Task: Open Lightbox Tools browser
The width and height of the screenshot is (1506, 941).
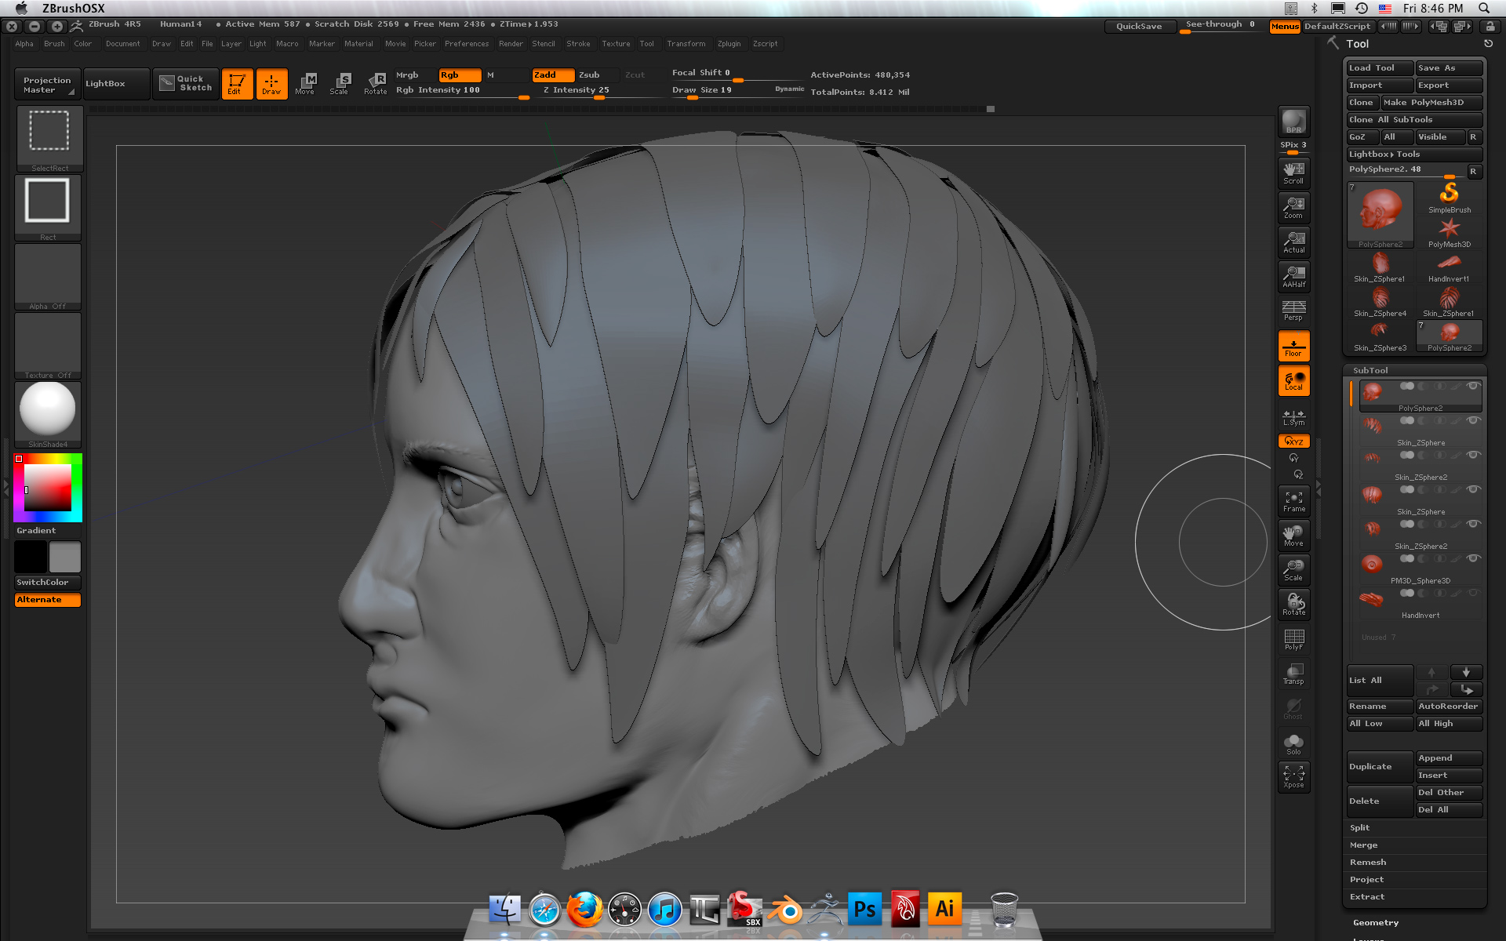Action: tap(1414, 154)
